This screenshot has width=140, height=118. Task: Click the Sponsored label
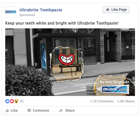click(x=27, y=15)
